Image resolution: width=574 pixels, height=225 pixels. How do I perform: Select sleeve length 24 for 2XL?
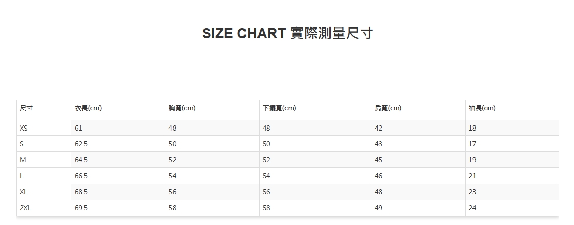pos(472,208)
